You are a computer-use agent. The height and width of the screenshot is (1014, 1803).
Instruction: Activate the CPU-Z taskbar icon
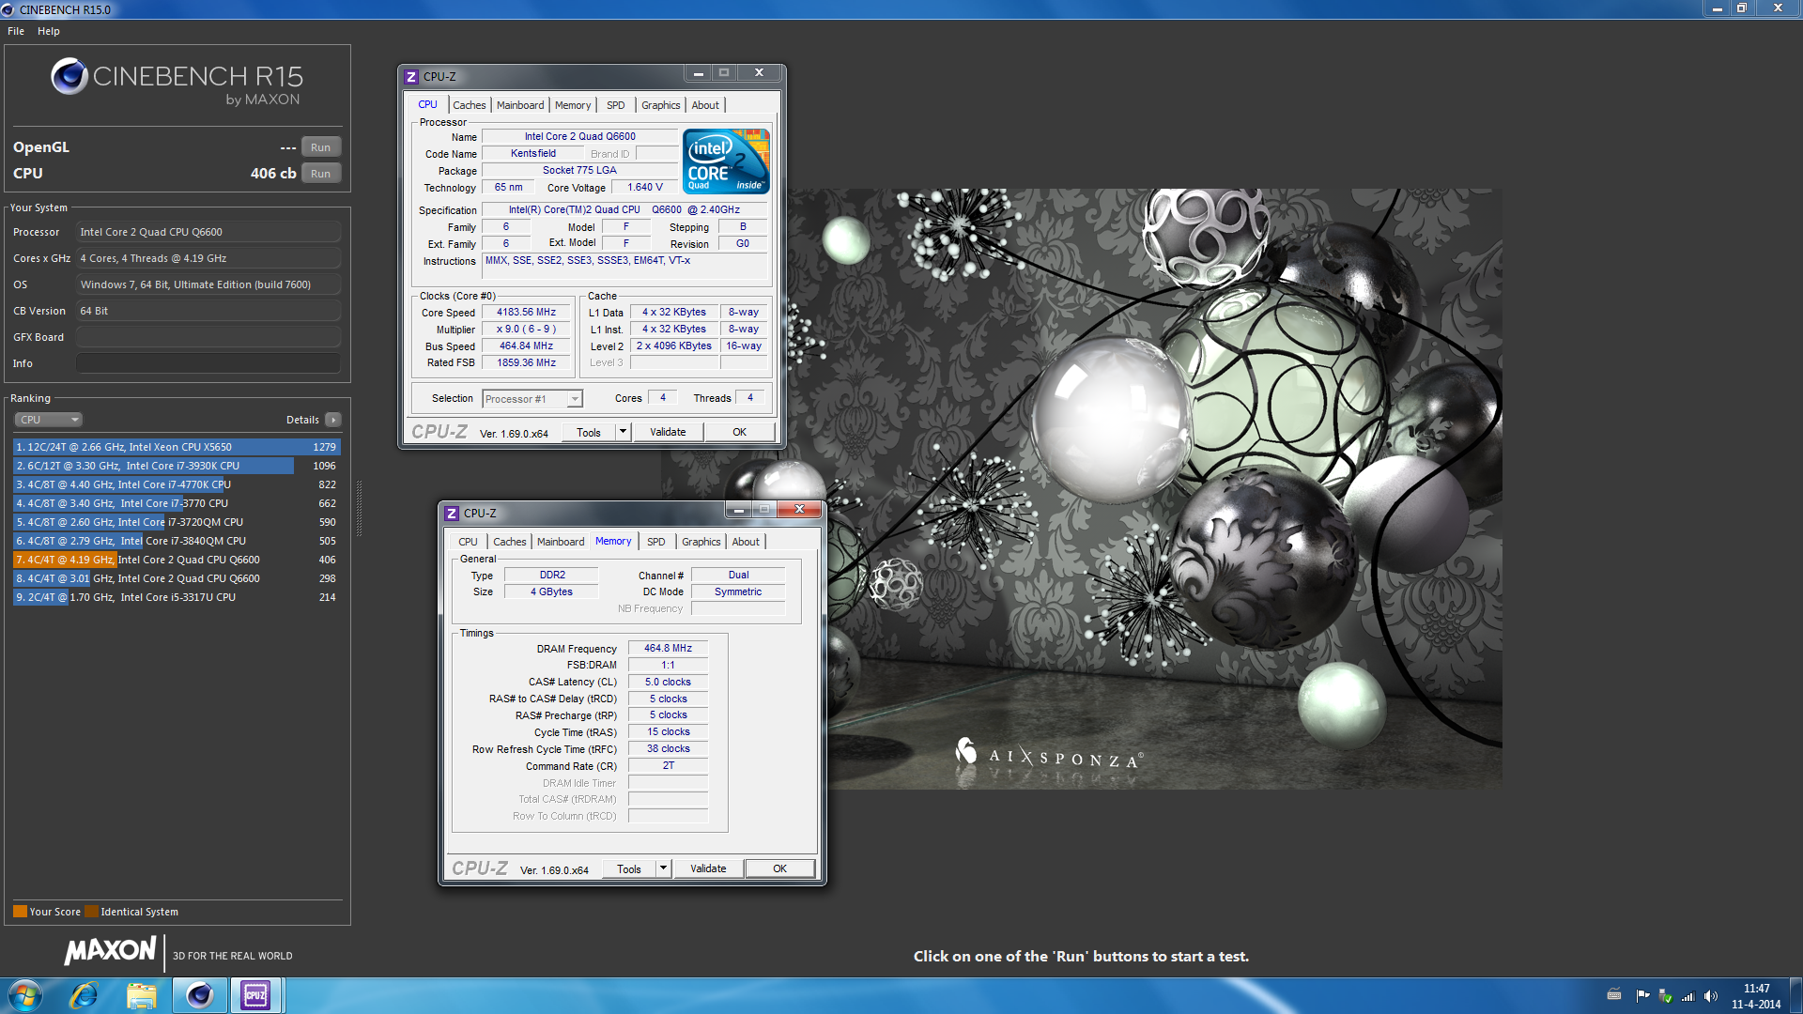(255, 995)
